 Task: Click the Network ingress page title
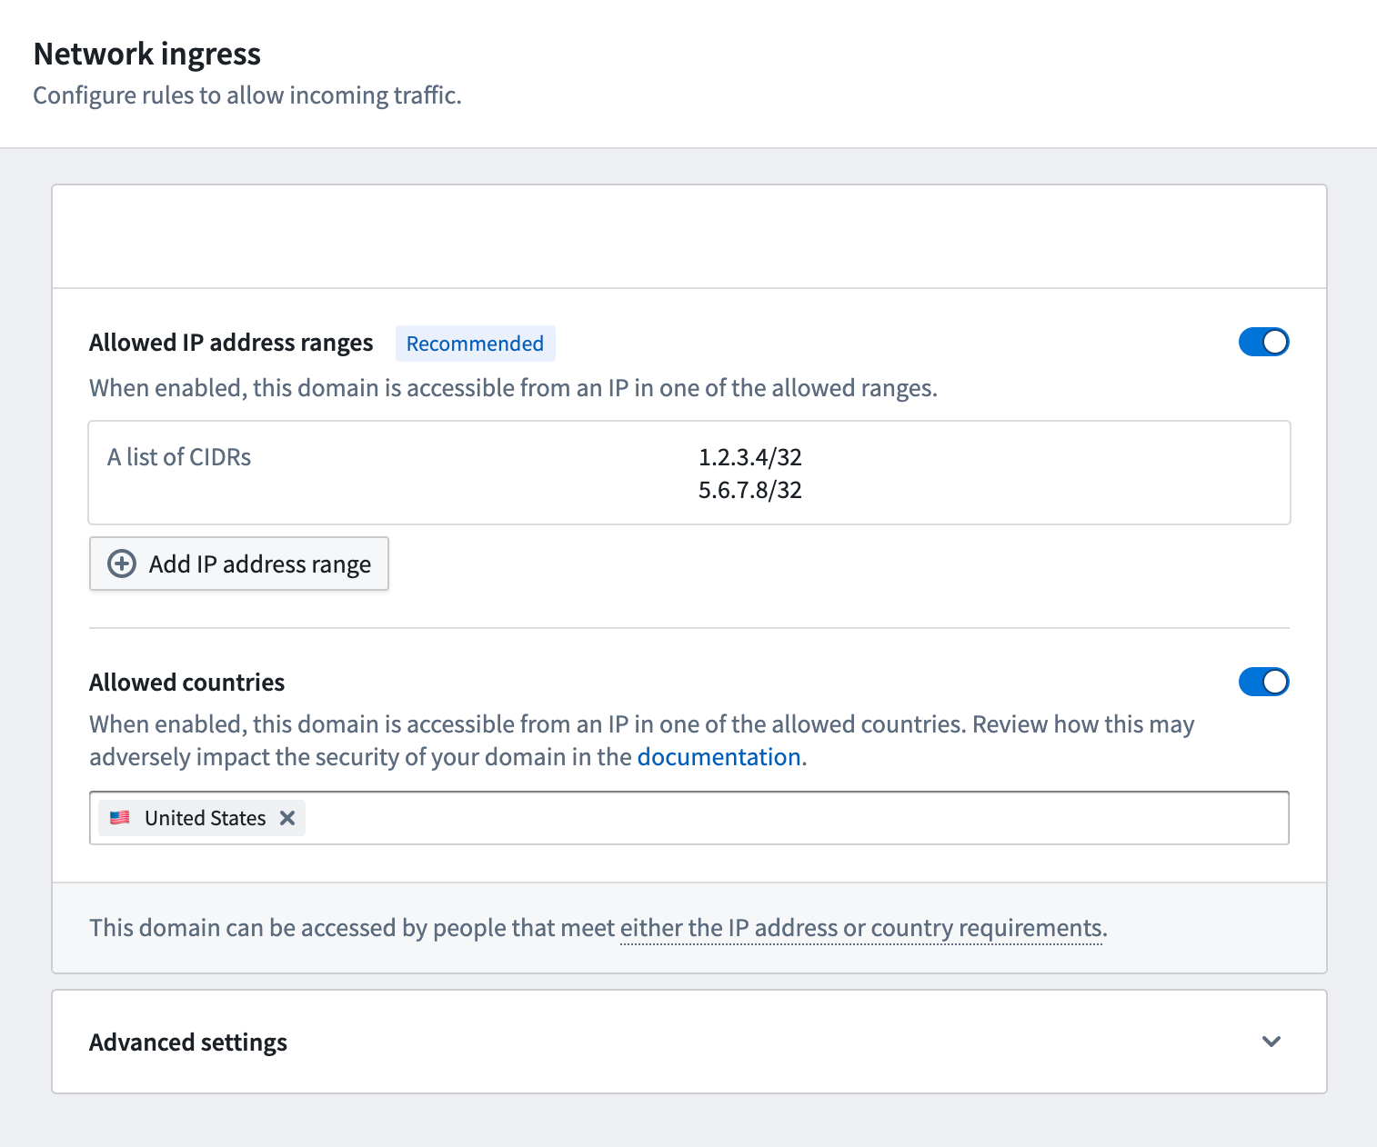[x=147, y=55]
